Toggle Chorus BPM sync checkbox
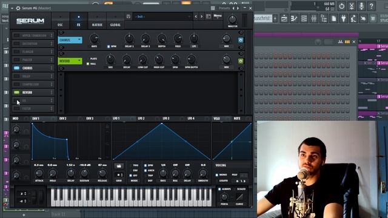Viewport: 388px width, 218px height. point(109,47)
